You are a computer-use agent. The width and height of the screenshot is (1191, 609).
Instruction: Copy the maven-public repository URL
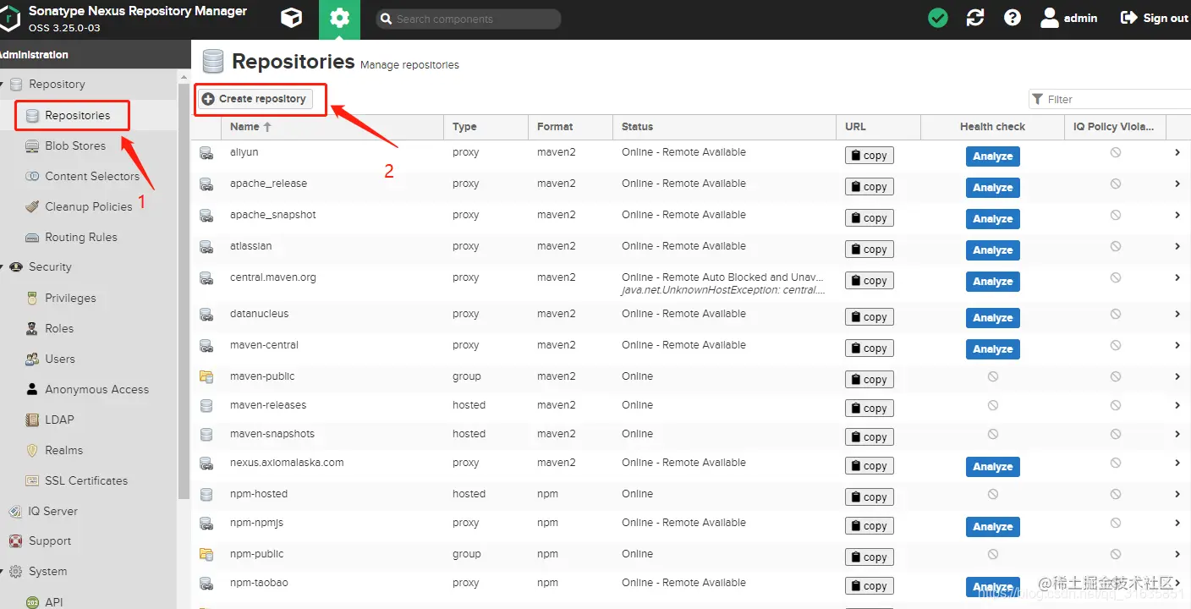869,380
